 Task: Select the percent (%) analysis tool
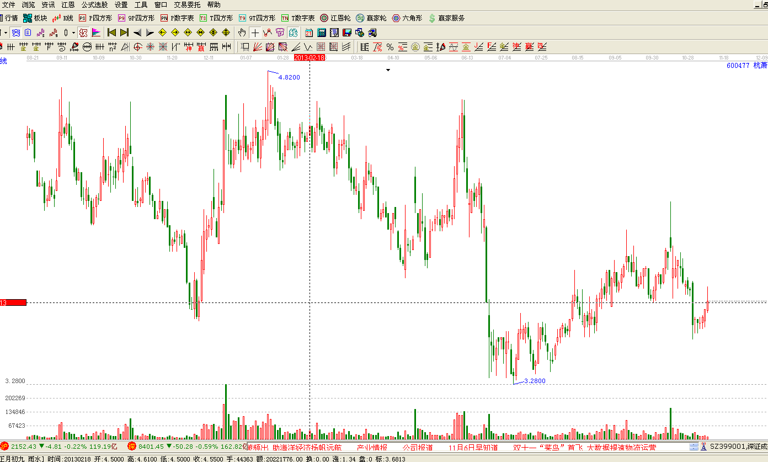pos(390,47)
